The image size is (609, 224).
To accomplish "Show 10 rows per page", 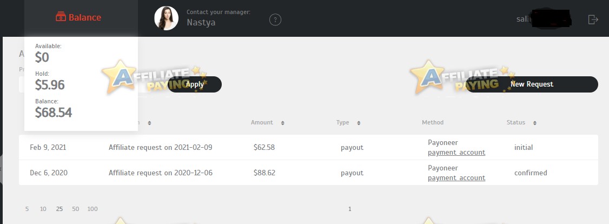I will 43,209.
